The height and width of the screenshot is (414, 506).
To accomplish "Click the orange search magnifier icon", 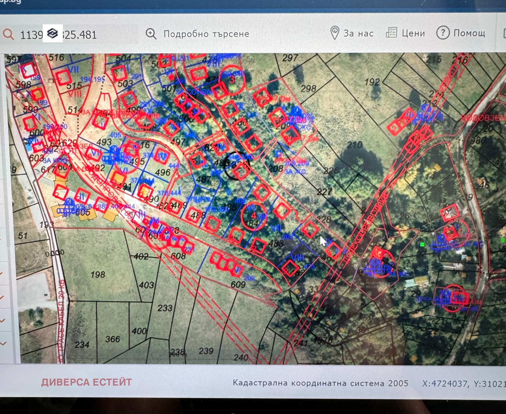I will click(x=8, y=34).
